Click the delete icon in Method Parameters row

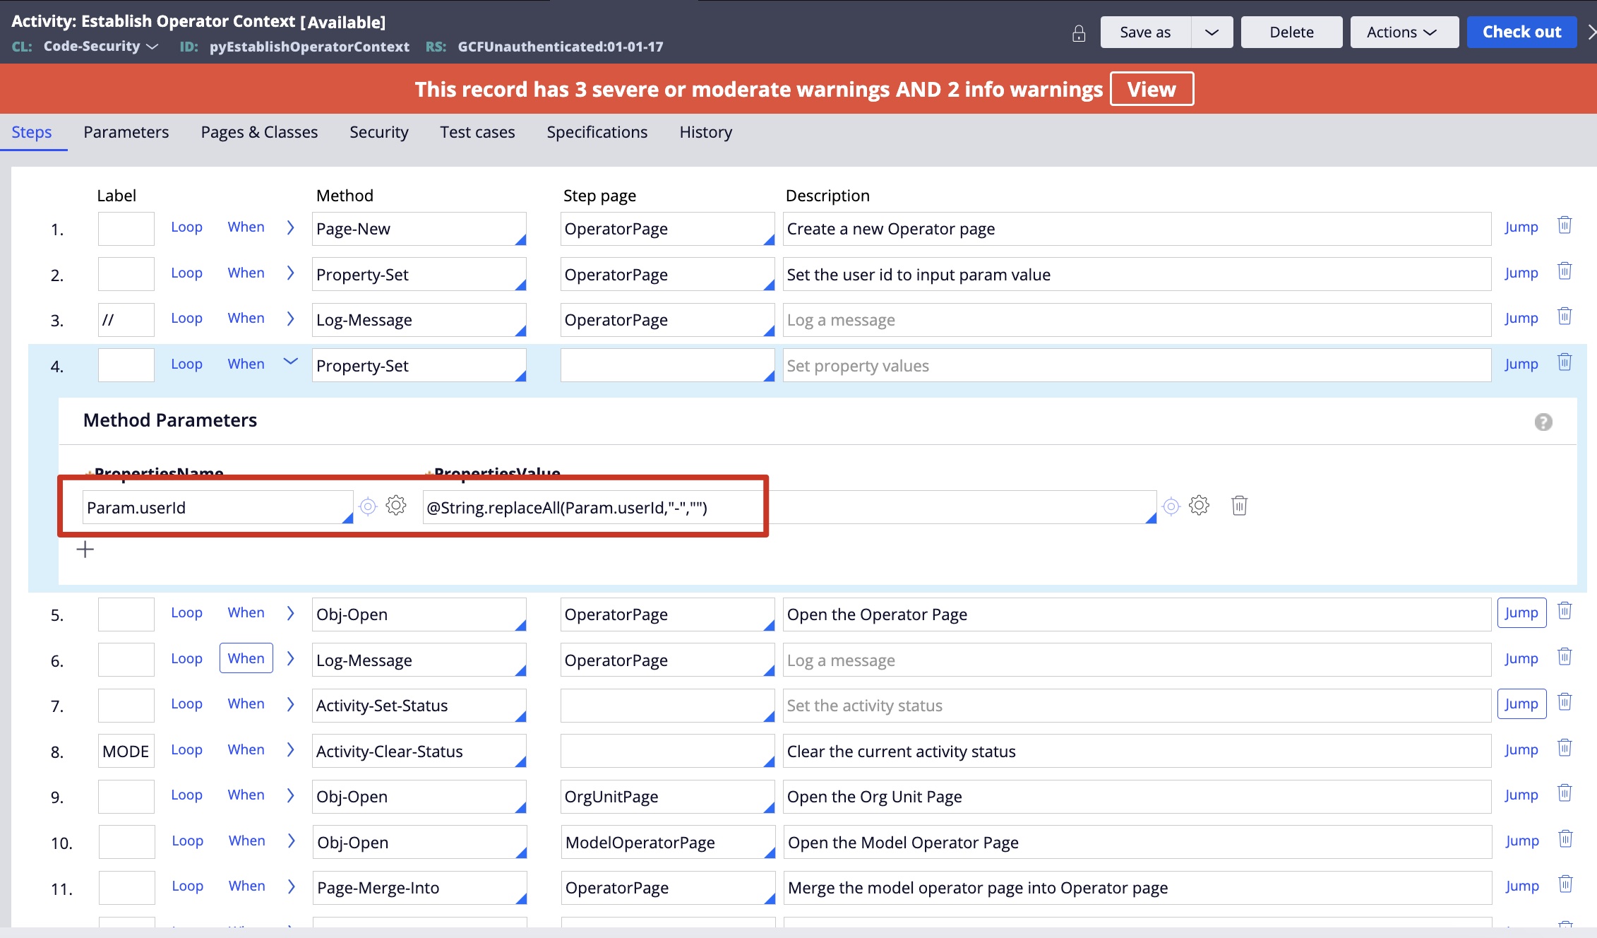tap(1239, 505)
